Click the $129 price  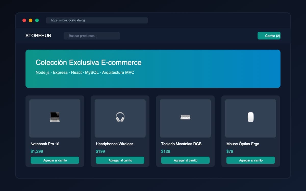click(166, 151)
